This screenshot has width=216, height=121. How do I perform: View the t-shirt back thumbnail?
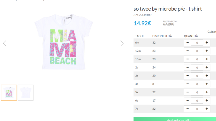(26, 93)
